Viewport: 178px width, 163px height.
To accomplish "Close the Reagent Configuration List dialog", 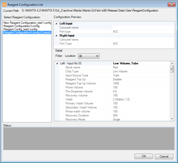I will pyautogui.click(x=171, y=5).
